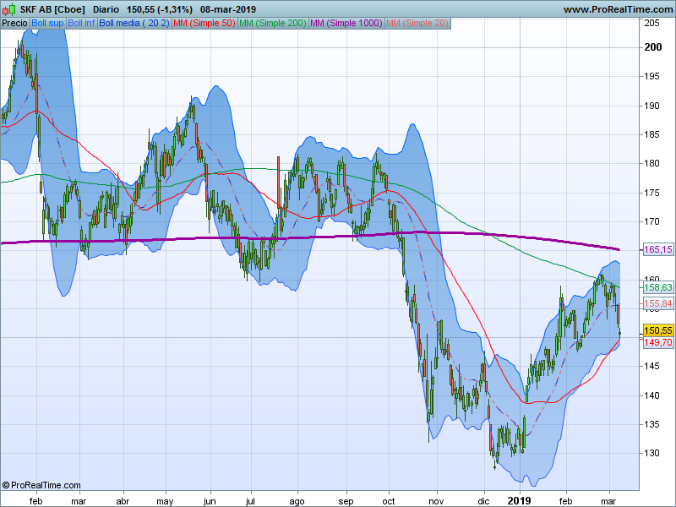Click the yellow 150,55 current price tag
This screenshot has height=507, width=676.
point(658,330)
